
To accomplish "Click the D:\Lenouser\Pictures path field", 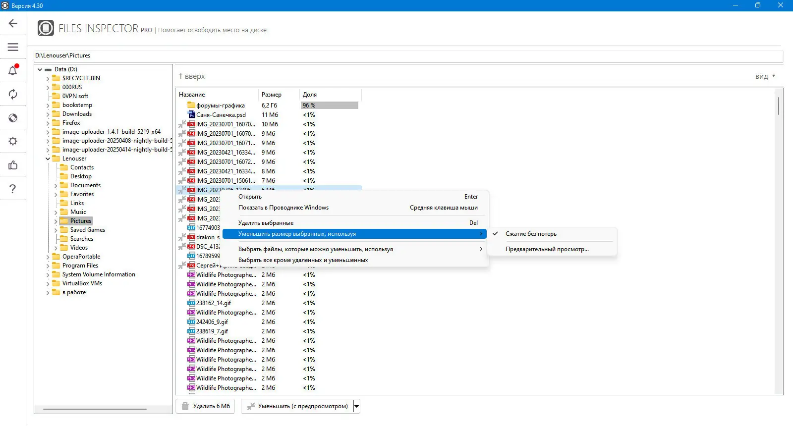I will pyautogui.click(x=408, y=55).
